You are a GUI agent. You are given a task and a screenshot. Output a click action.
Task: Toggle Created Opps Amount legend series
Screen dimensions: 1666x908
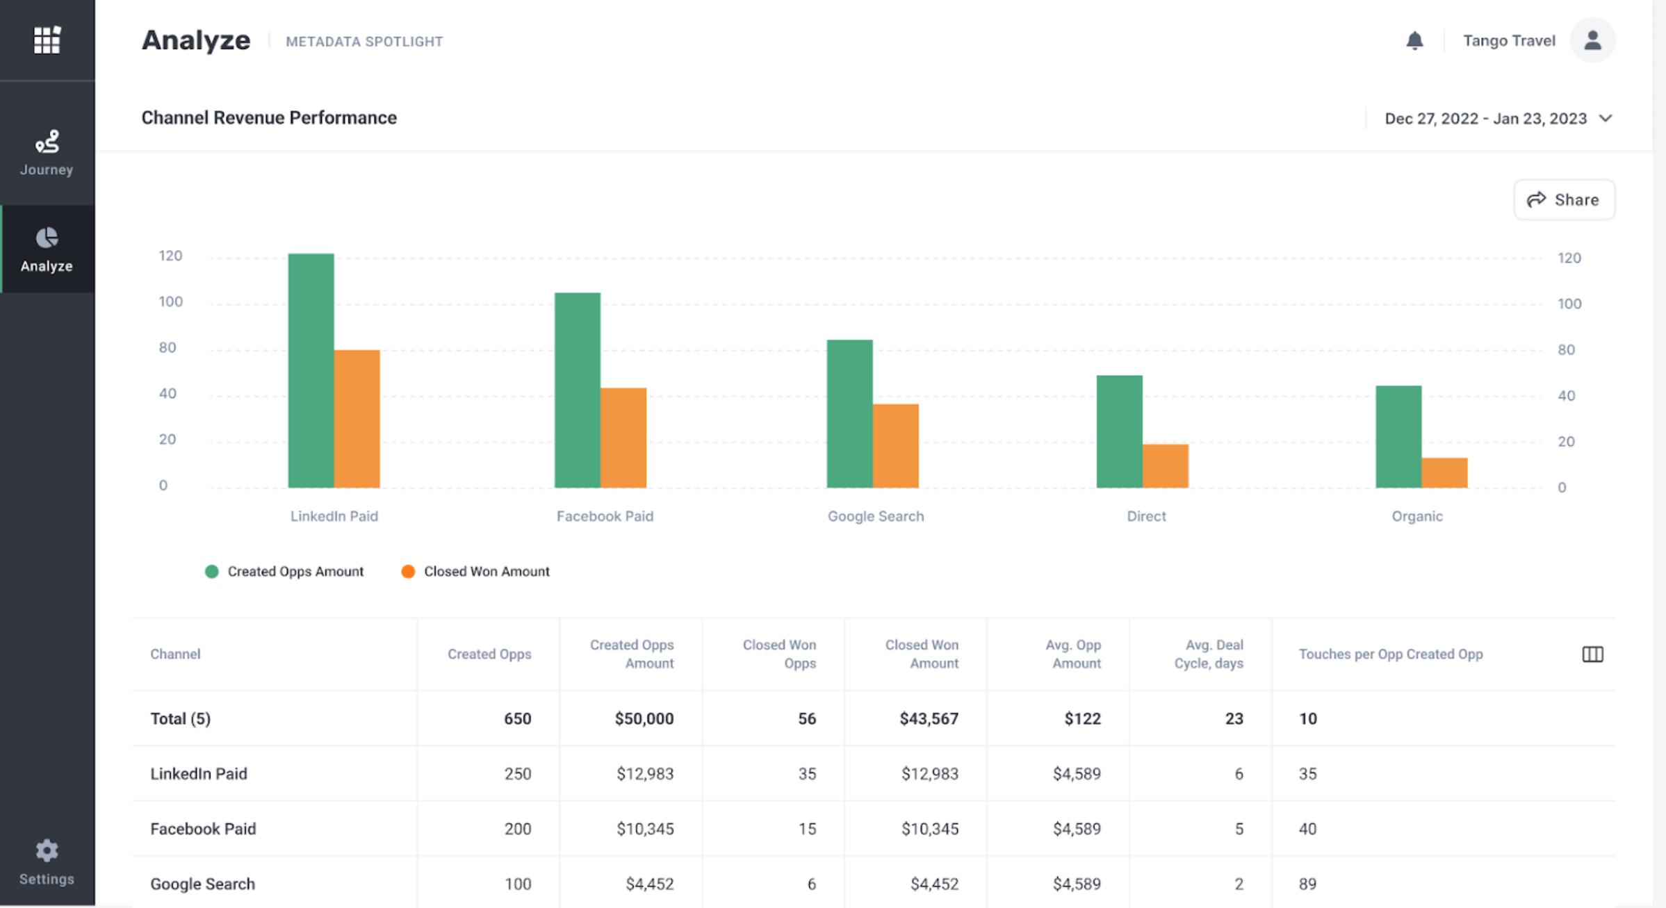click(x=284, y=571)
